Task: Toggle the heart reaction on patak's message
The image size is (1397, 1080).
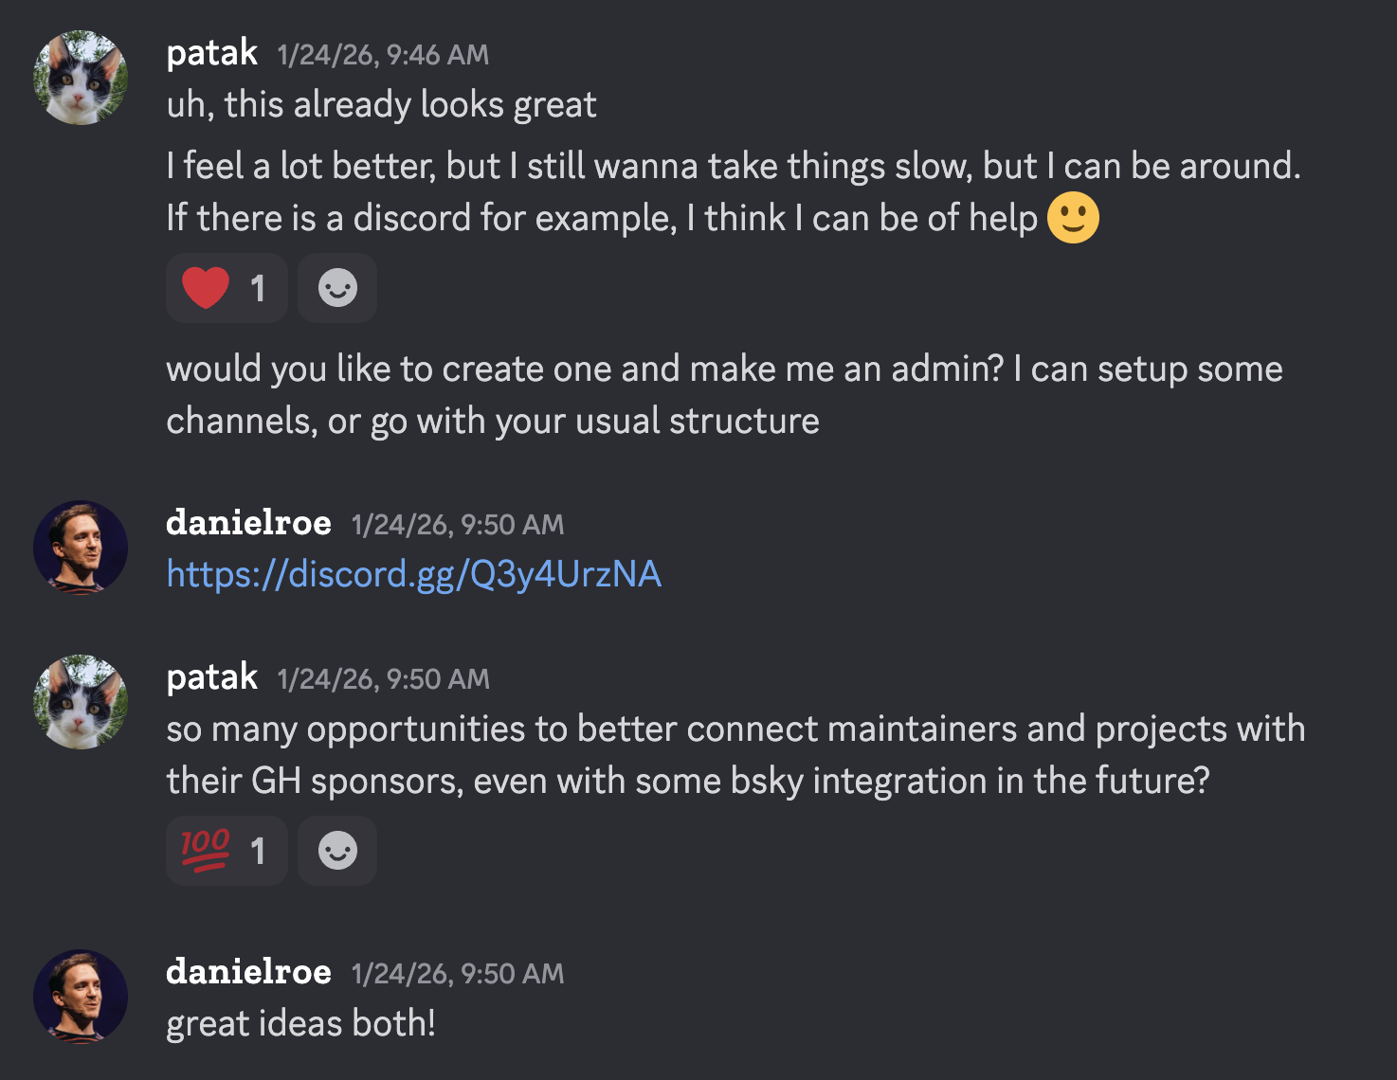Action: tap(227, 288)
